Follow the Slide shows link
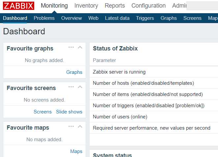 click(x=69, y=112)
